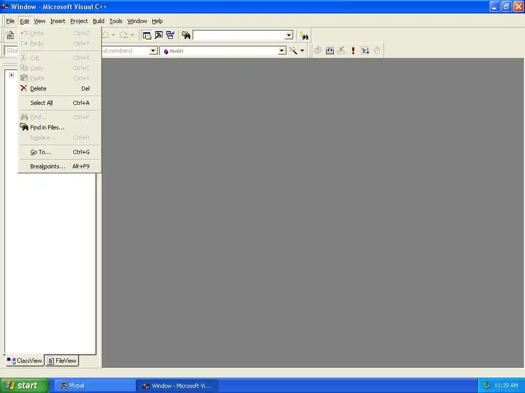Open the Build menu
The height and width of the screenshot is (393, 525).
click(98, 21)
